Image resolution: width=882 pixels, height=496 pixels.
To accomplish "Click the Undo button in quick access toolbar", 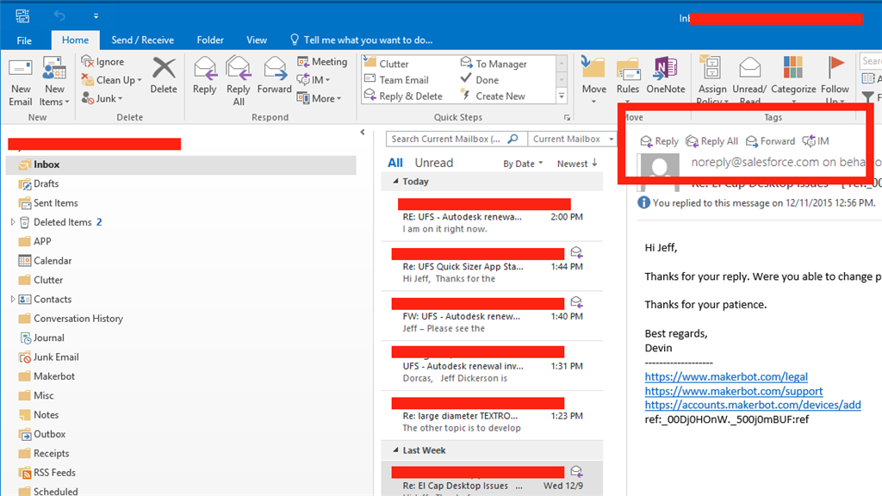I will coord(59,15).
